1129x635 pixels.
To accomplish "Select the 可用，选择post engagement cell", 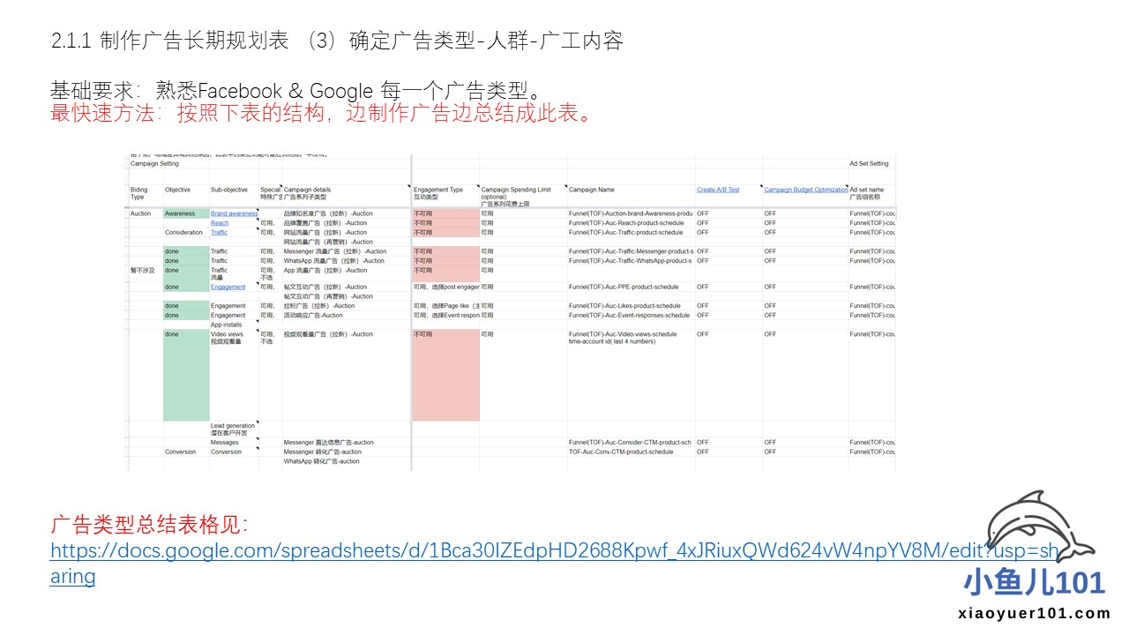I will tap(446, 287).
